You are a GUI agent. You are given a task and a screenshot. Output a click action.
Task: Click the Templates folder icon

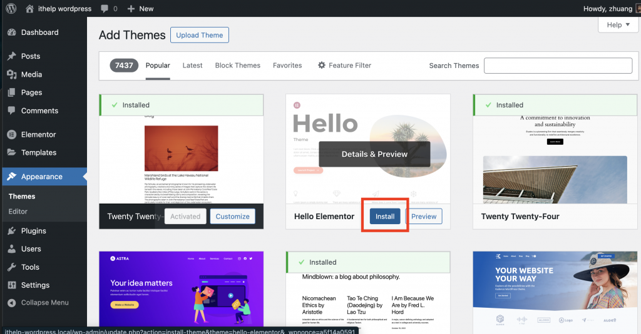click(12, 152)
